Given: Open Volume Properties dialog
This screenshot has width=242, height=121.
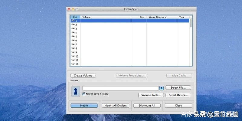Looking at the screenshot, I should point(131,75).
